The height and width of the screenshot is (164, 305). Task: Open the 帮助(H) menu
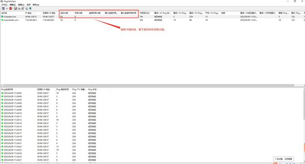point(36,5)
